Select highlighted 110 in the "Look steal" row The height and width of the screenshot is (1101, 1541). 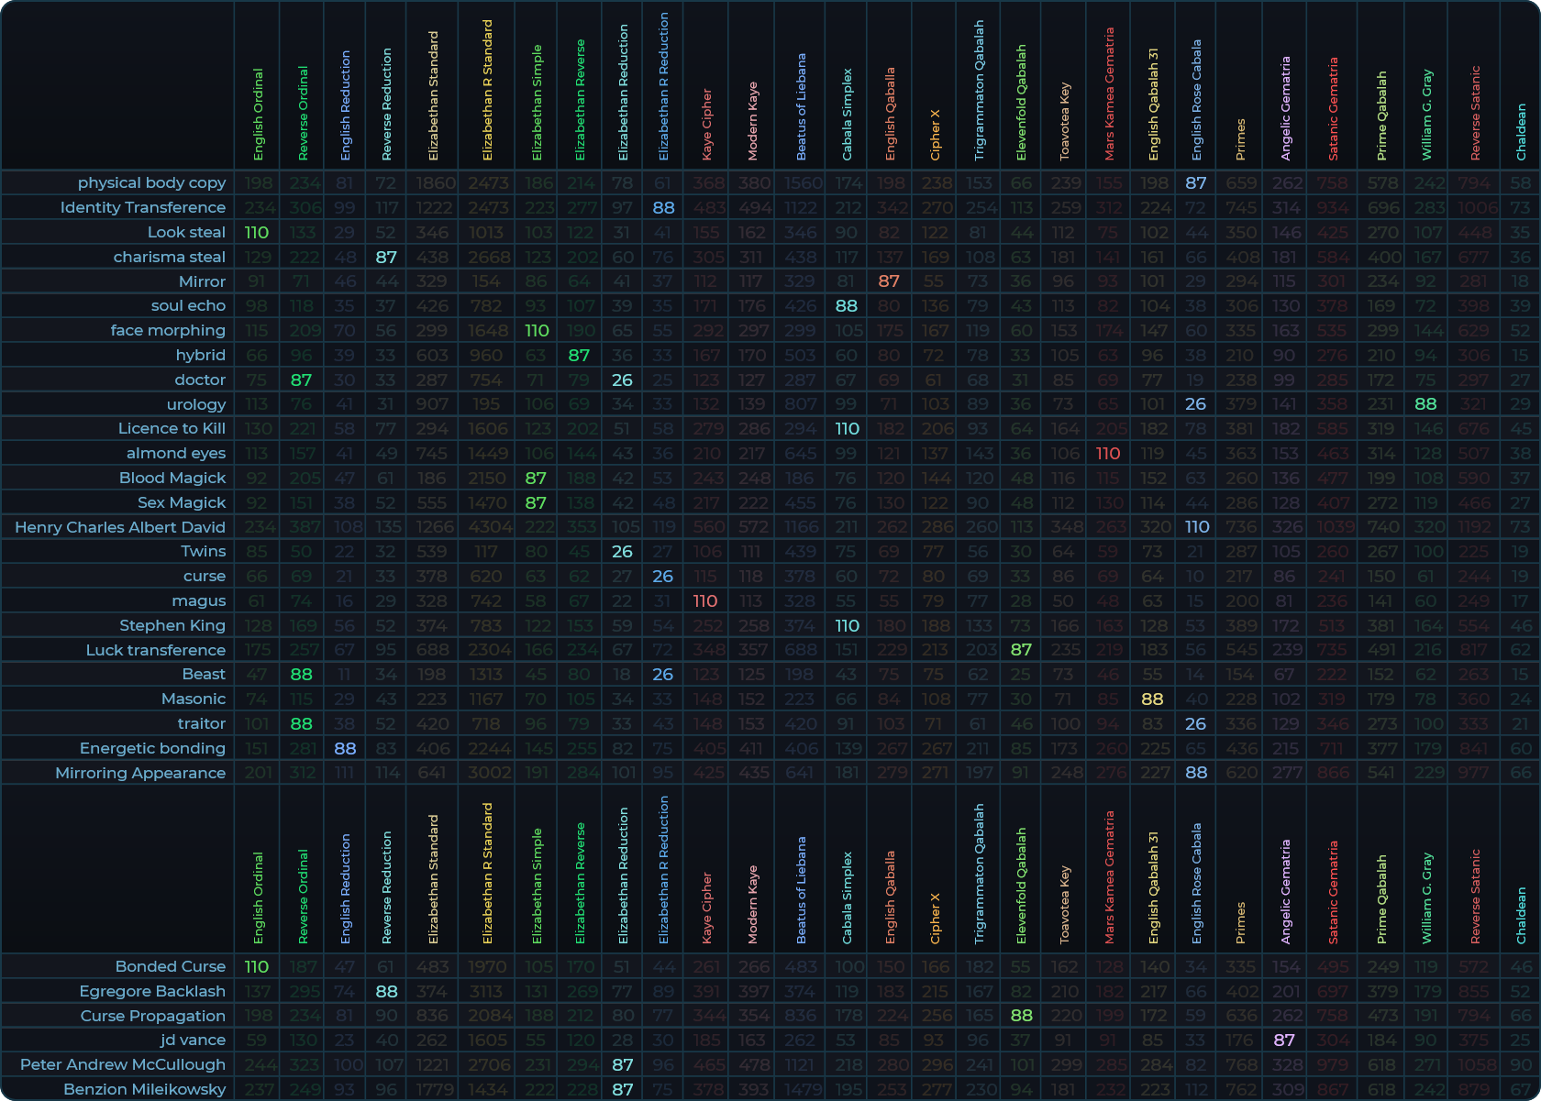(257, 232)
